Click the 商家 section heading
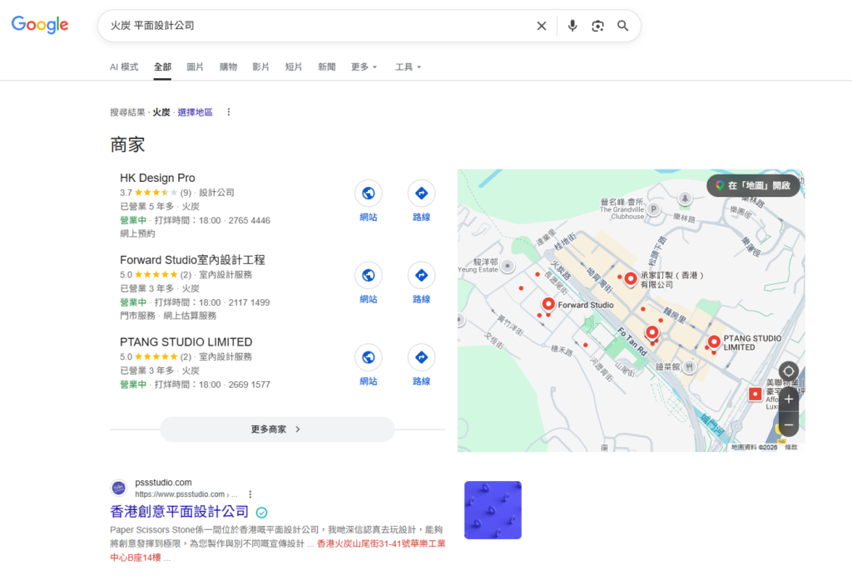Screen dimensions: 852x584 coord(127,145)
